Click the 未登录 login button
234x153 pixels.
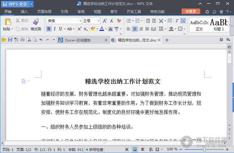[x=191, y=11]
